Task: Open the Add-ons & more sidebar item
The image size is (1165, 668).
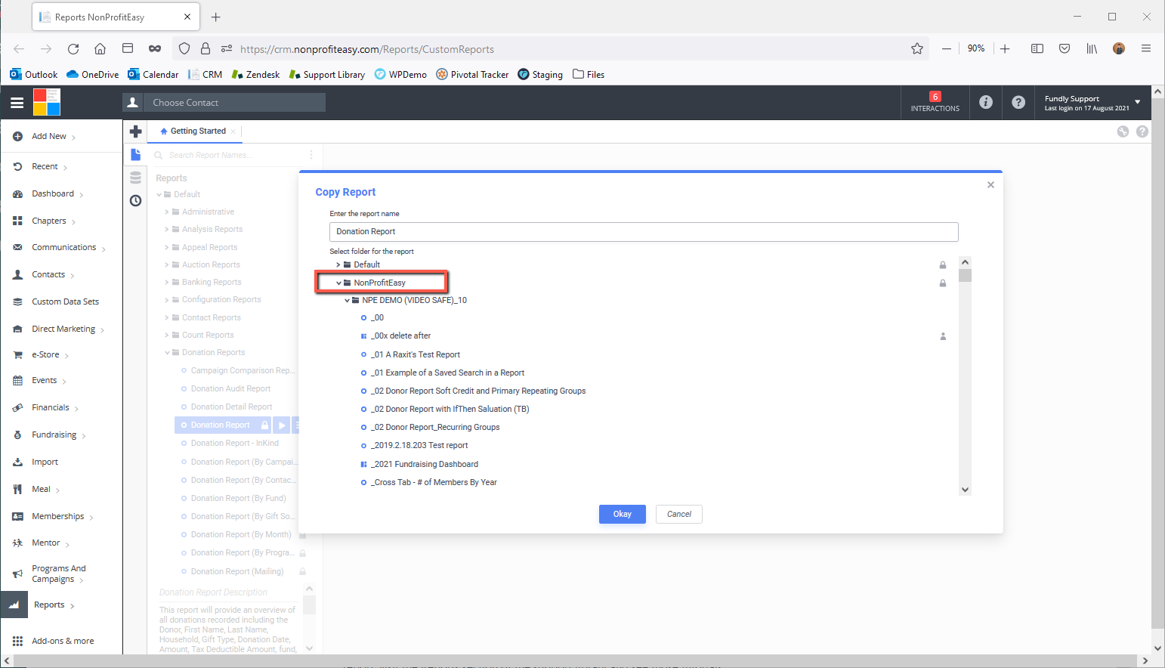Action: point(63,642)
